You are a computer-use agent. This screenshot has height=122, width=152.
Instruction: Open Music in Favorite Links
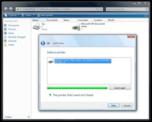pos(11,33)
